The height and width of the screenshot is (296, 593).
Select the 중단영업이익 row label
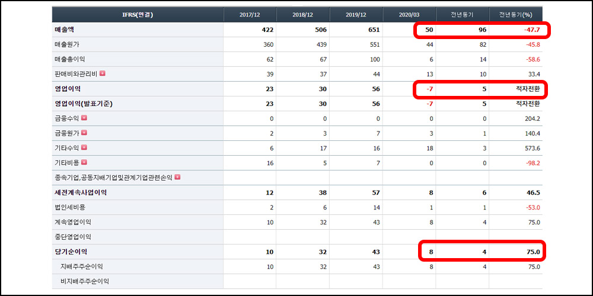point(73,237)
